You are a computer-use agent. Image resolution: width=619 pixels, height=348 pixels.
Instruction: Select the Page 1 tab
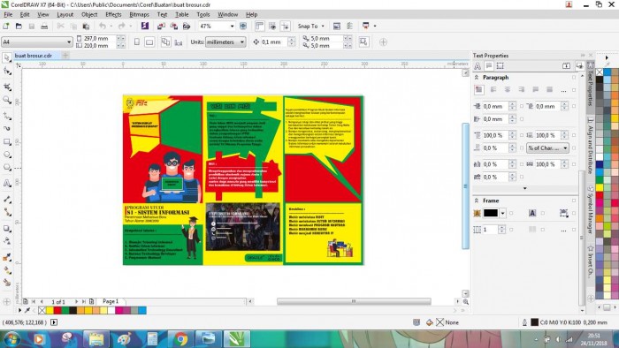111,301
